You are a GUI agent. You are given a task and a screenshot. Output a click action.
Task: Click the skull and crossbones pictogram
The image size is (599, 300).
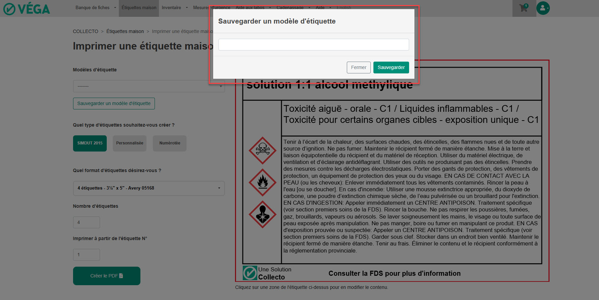point(262,150)
